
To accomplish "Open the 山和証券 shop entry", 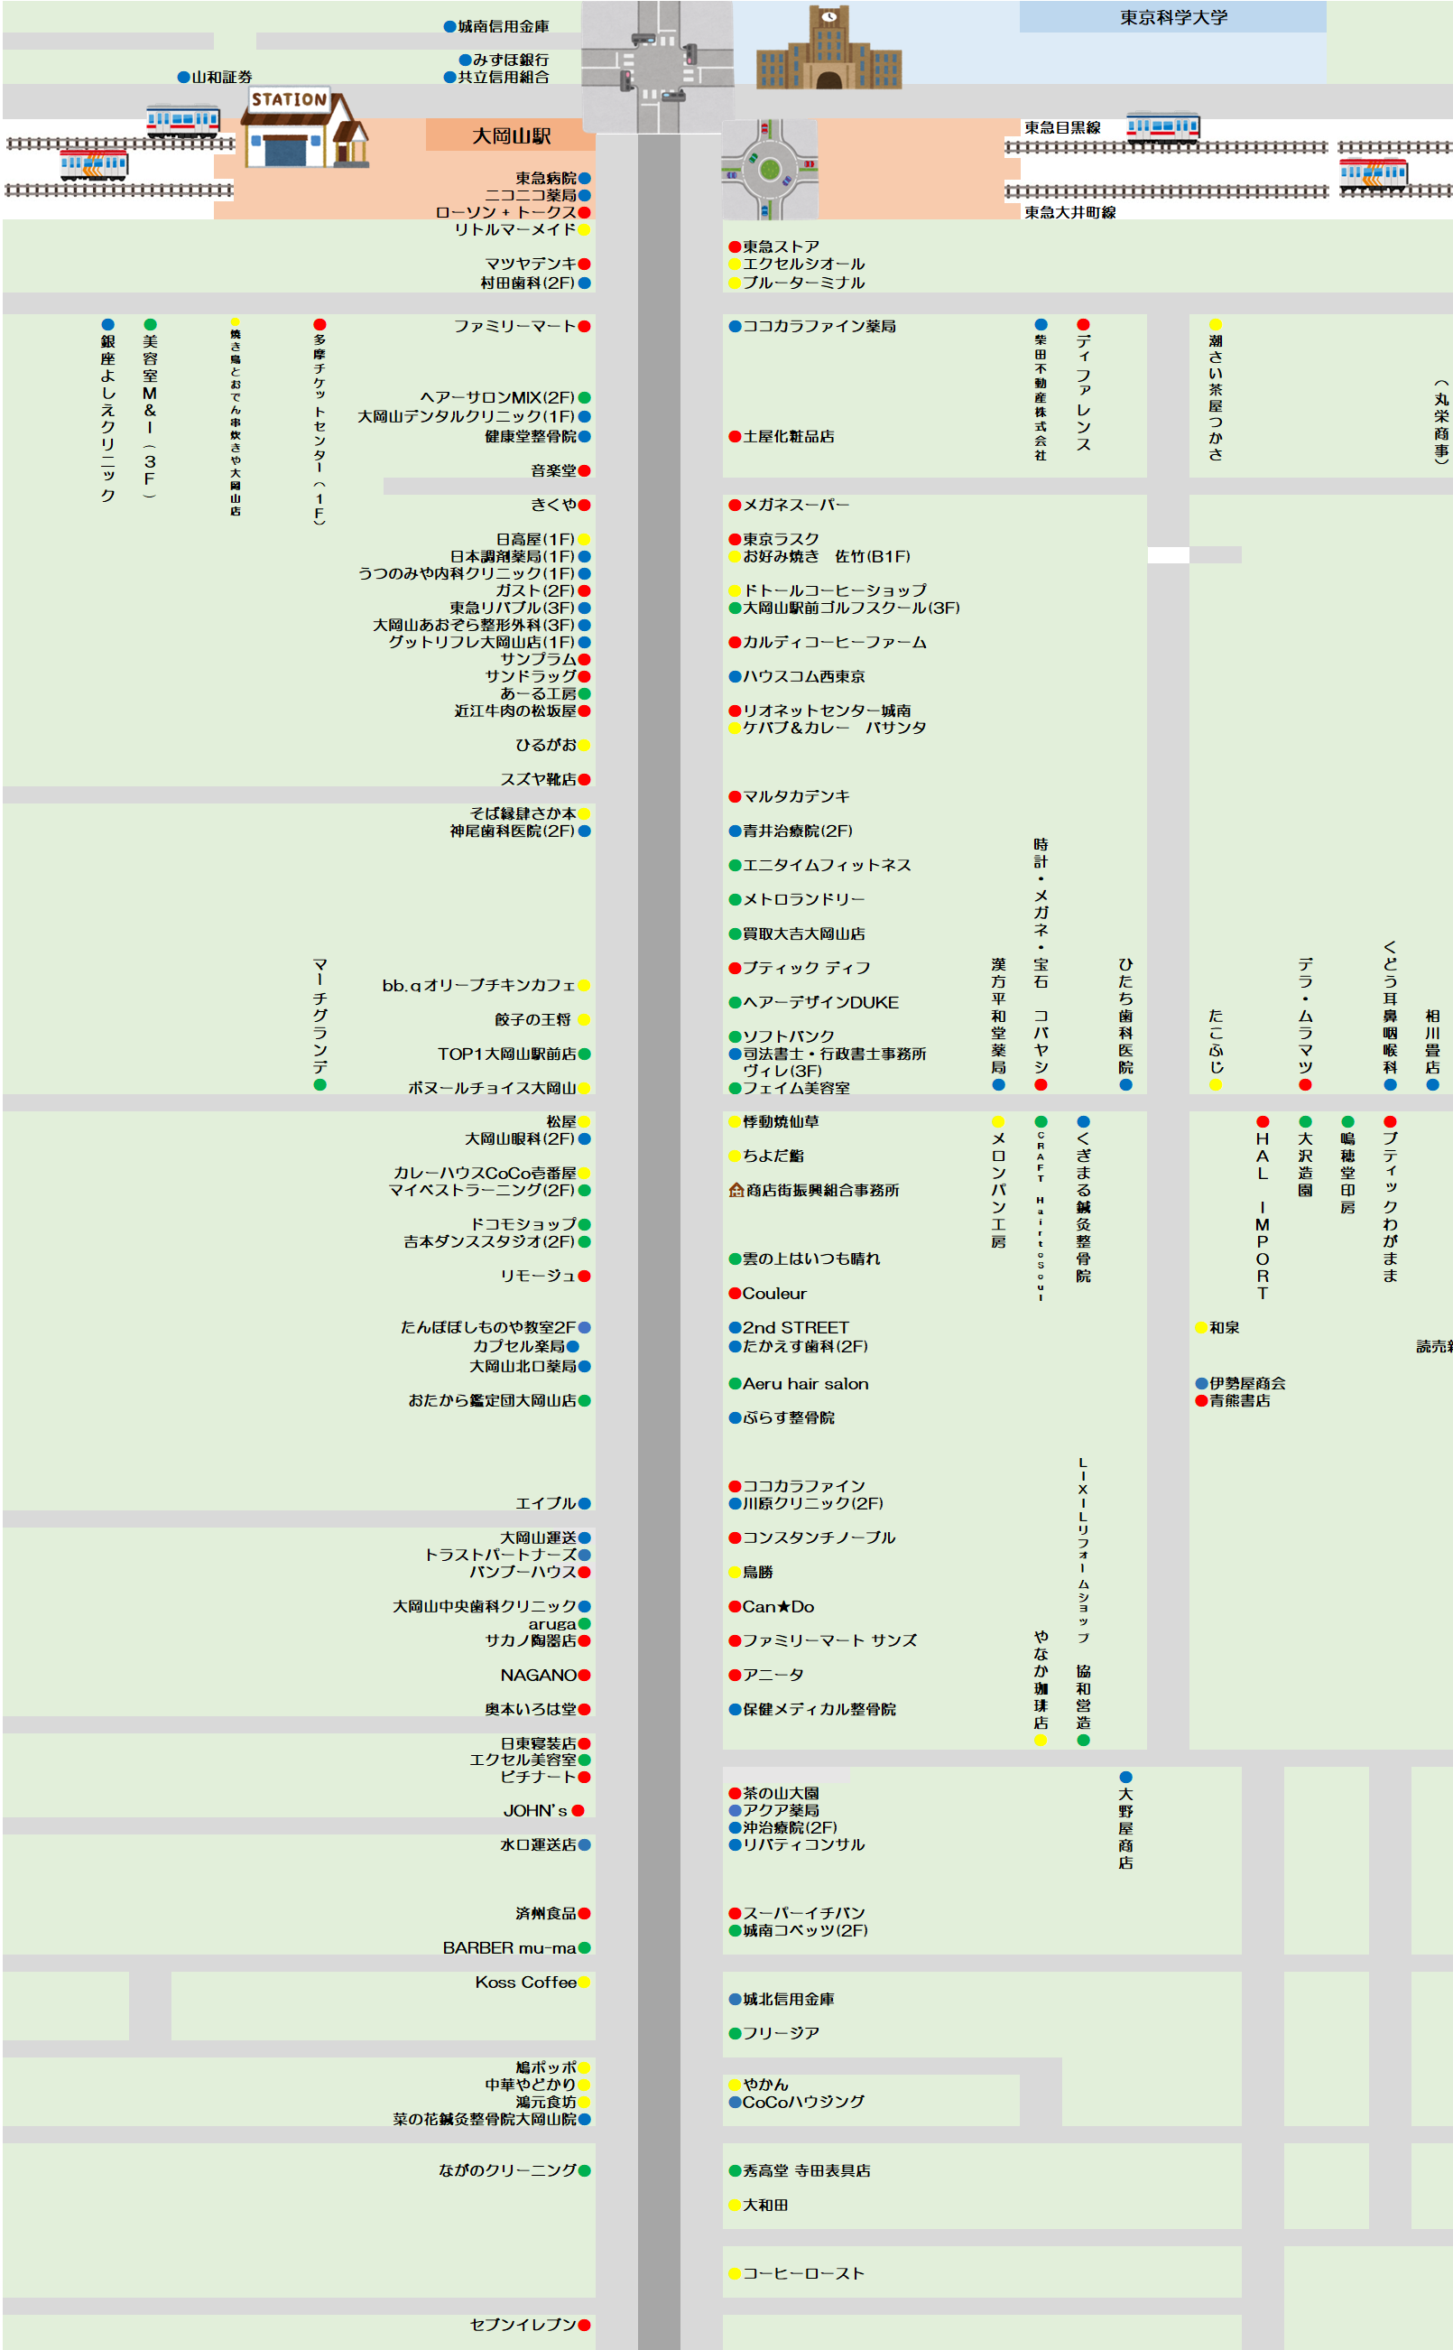I will point(216,77).
